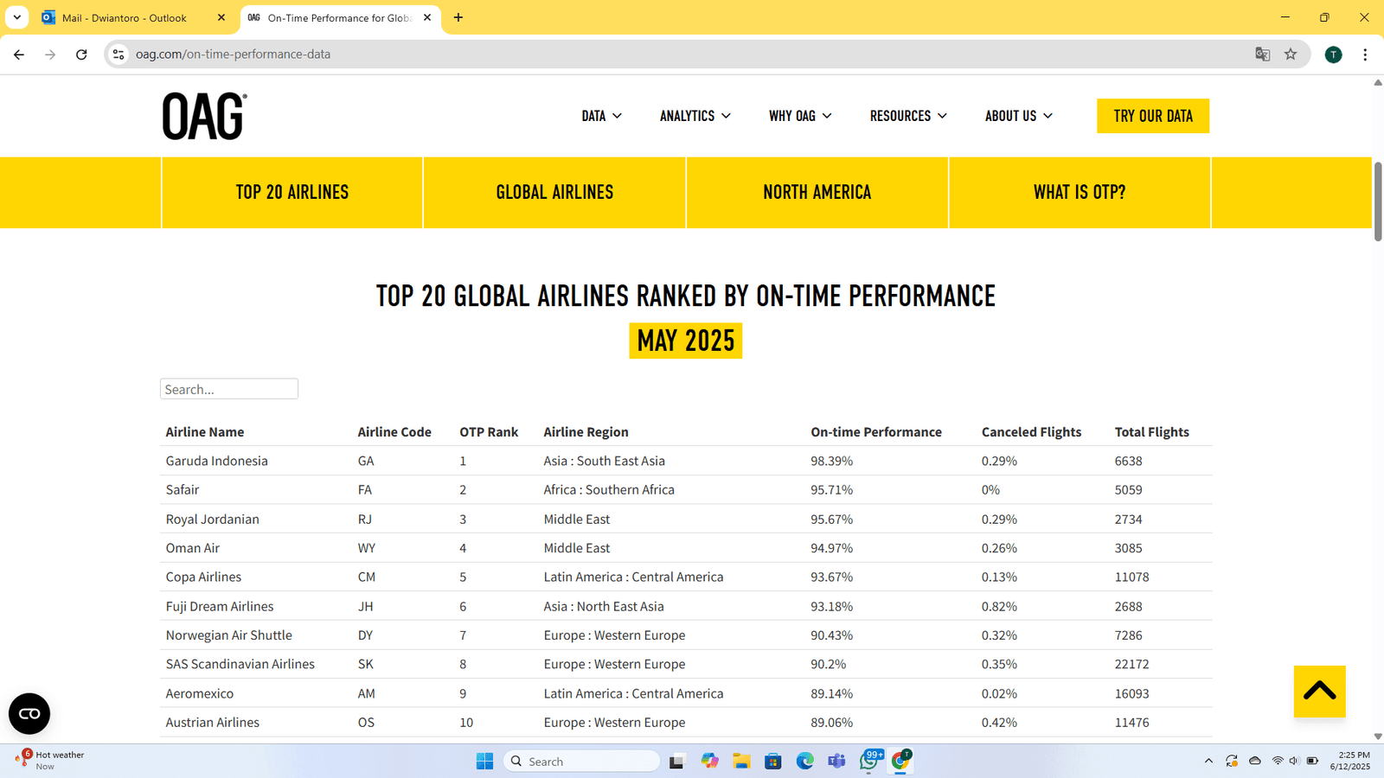Select TOP 20 AIRLINES tab
The width and height of the screenshot is (1384, 778).
(x=292, y=193)
